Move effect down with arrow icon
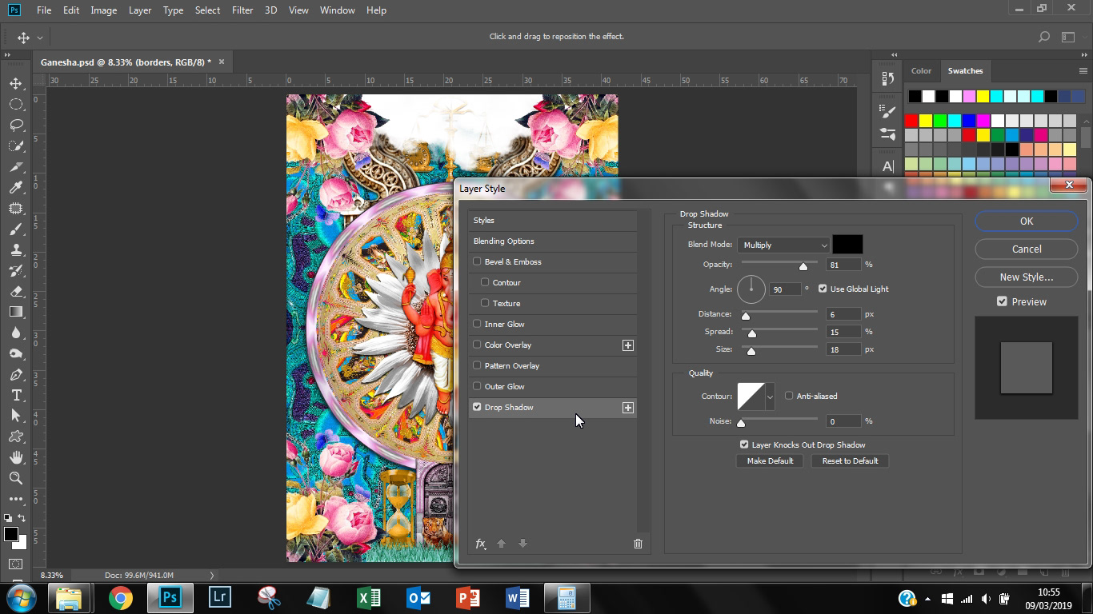The image size is (1093, 614). [522, 544]
